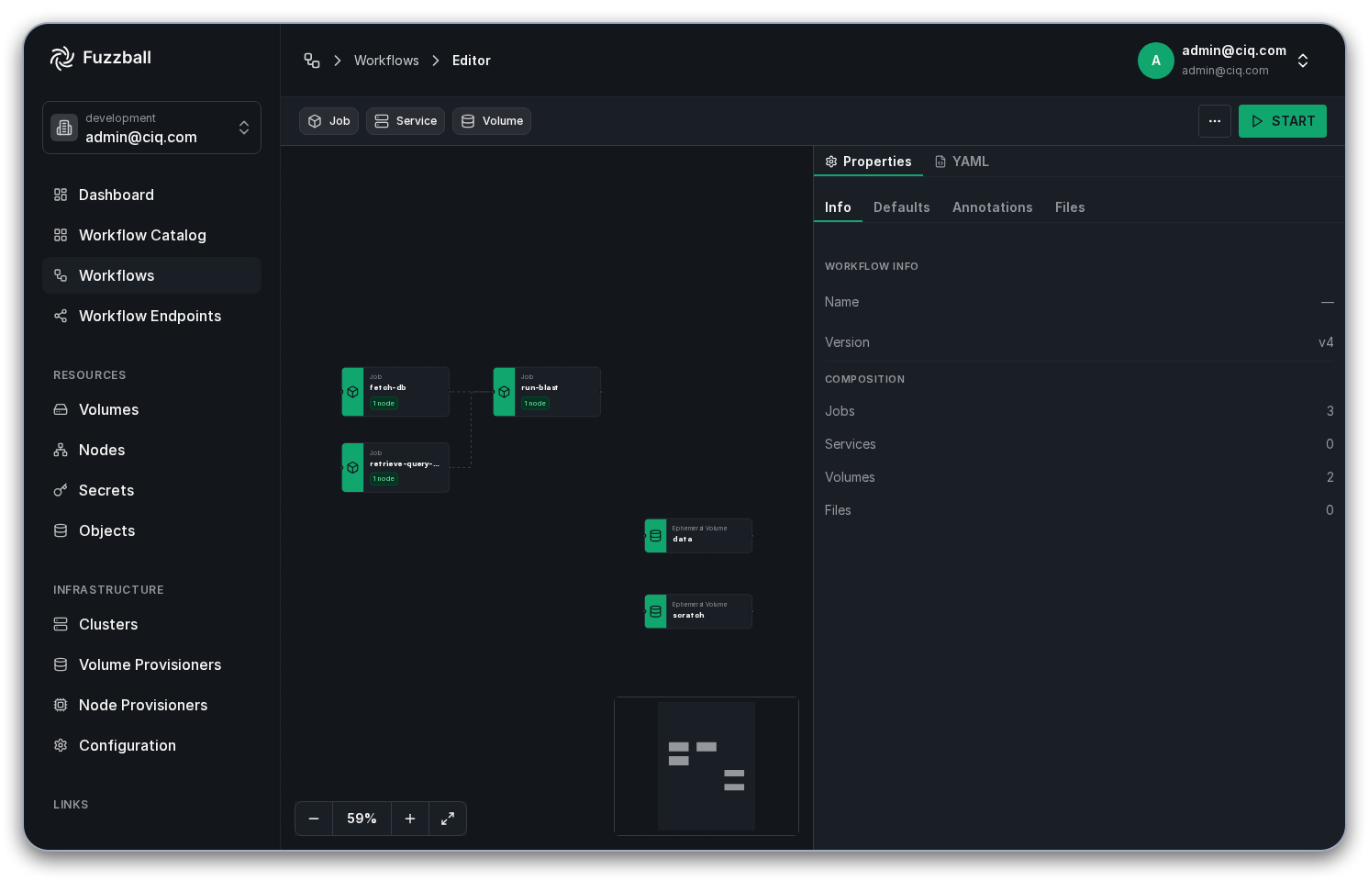Select the Files sub-tab
Screen dimensions: 1369x881
coord(1070,207)
